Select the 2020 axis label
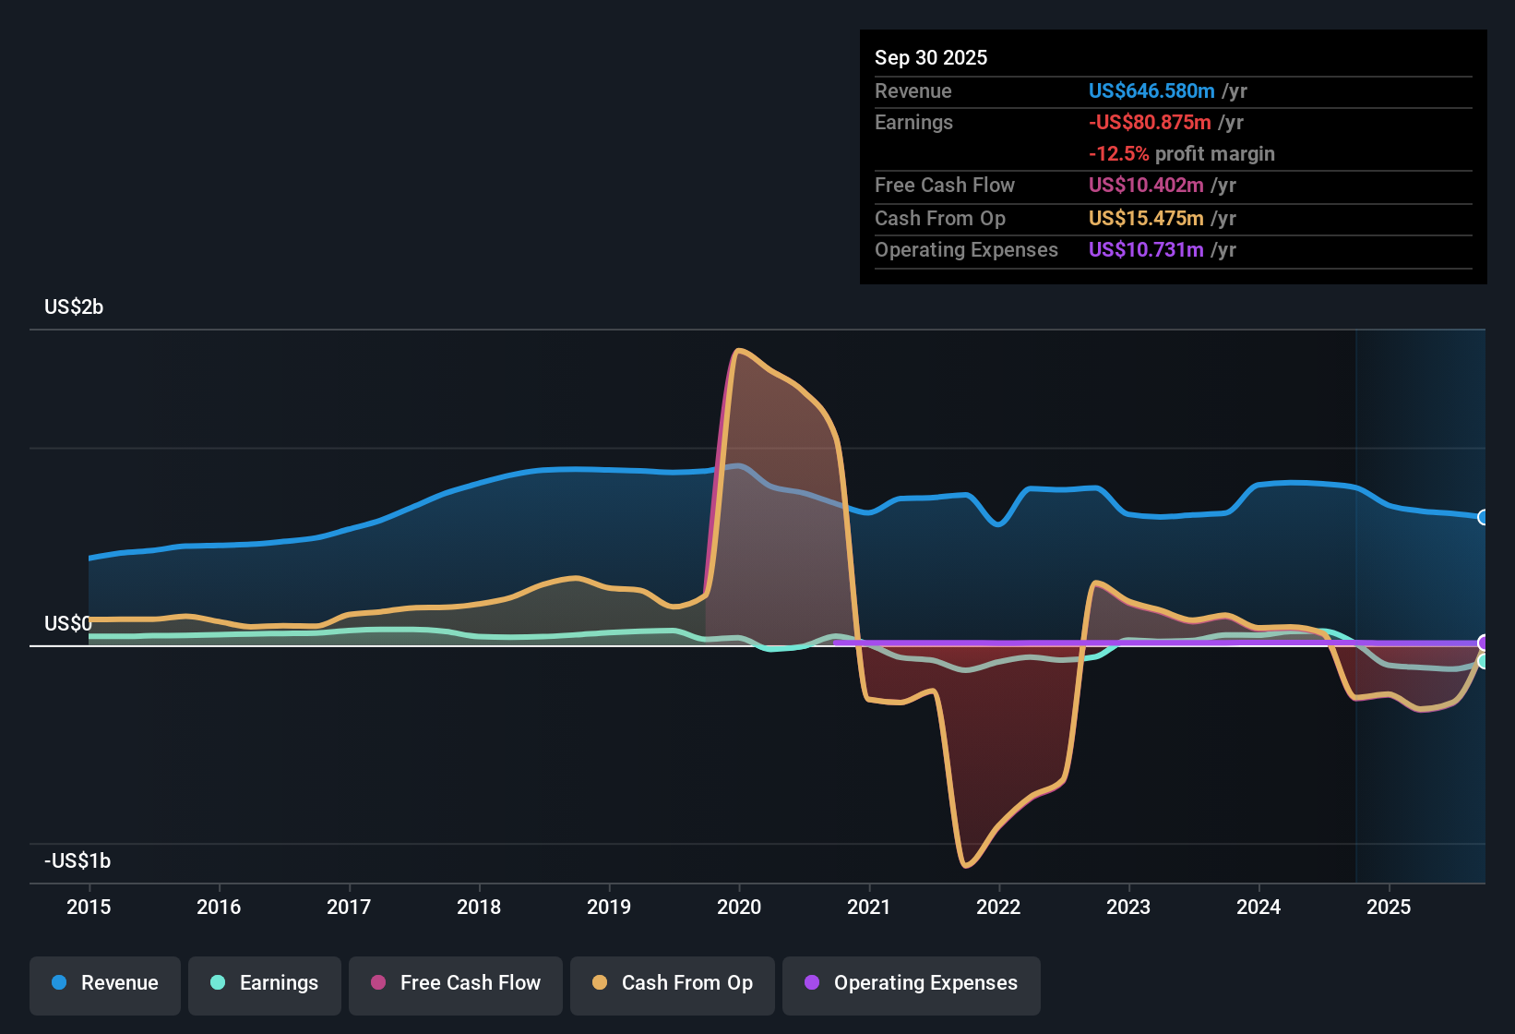The width and height of the screenshot is (1515, 1034). coord(739,908)
